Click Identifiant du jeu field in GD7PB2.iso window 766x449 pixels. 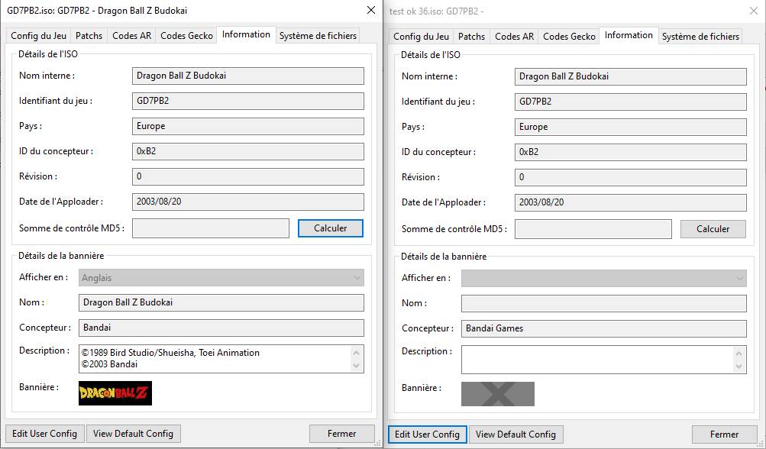[247, 101]
